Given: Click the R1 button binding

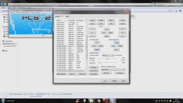Looking at the screenshot, I should coord(122,29).
